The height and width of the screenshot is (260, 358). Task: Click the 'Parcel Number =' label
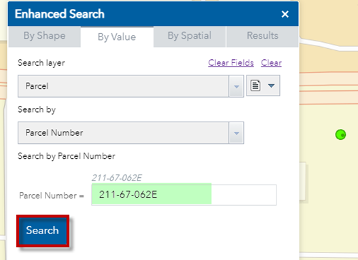tap(52, 196)
